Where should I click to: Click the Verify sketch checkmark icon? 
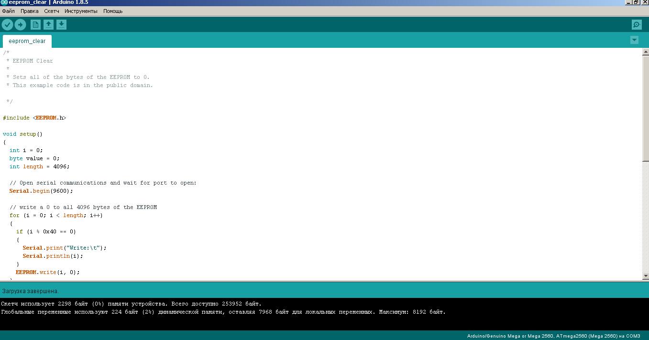pos(7,25)
